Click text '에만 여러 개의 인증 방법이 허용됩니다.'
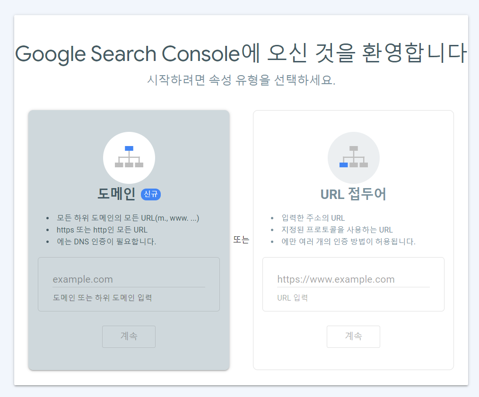Screen dimensions: 479x397 tap(348, 242)
